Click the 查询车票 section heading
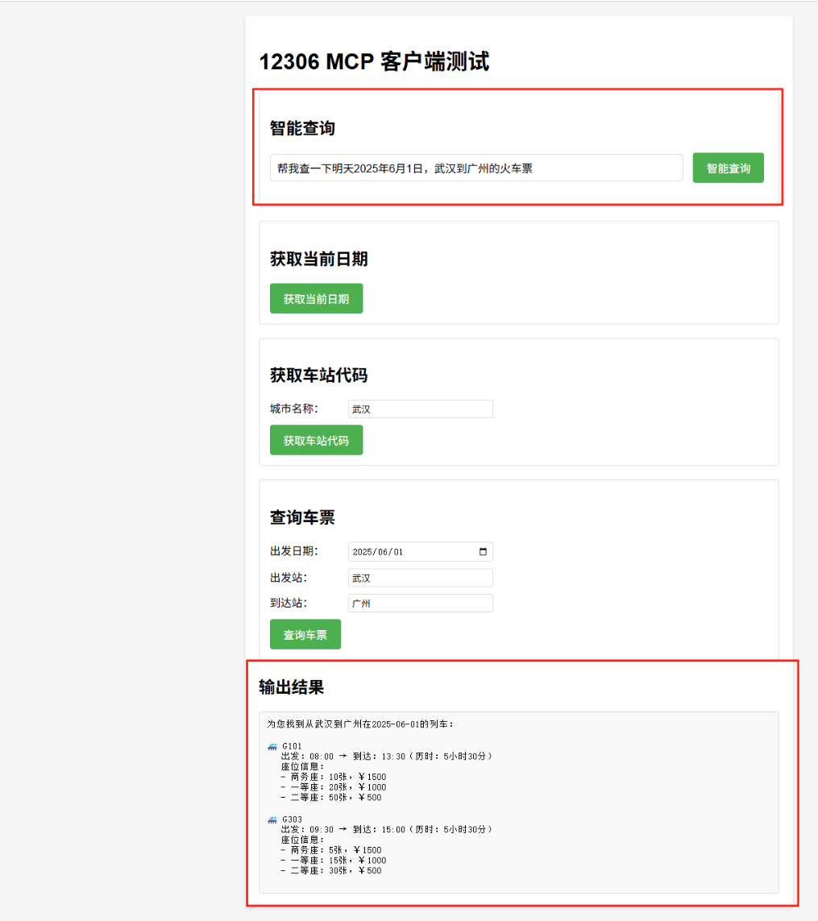Viewport: 818px width, 921px height. 302,517
